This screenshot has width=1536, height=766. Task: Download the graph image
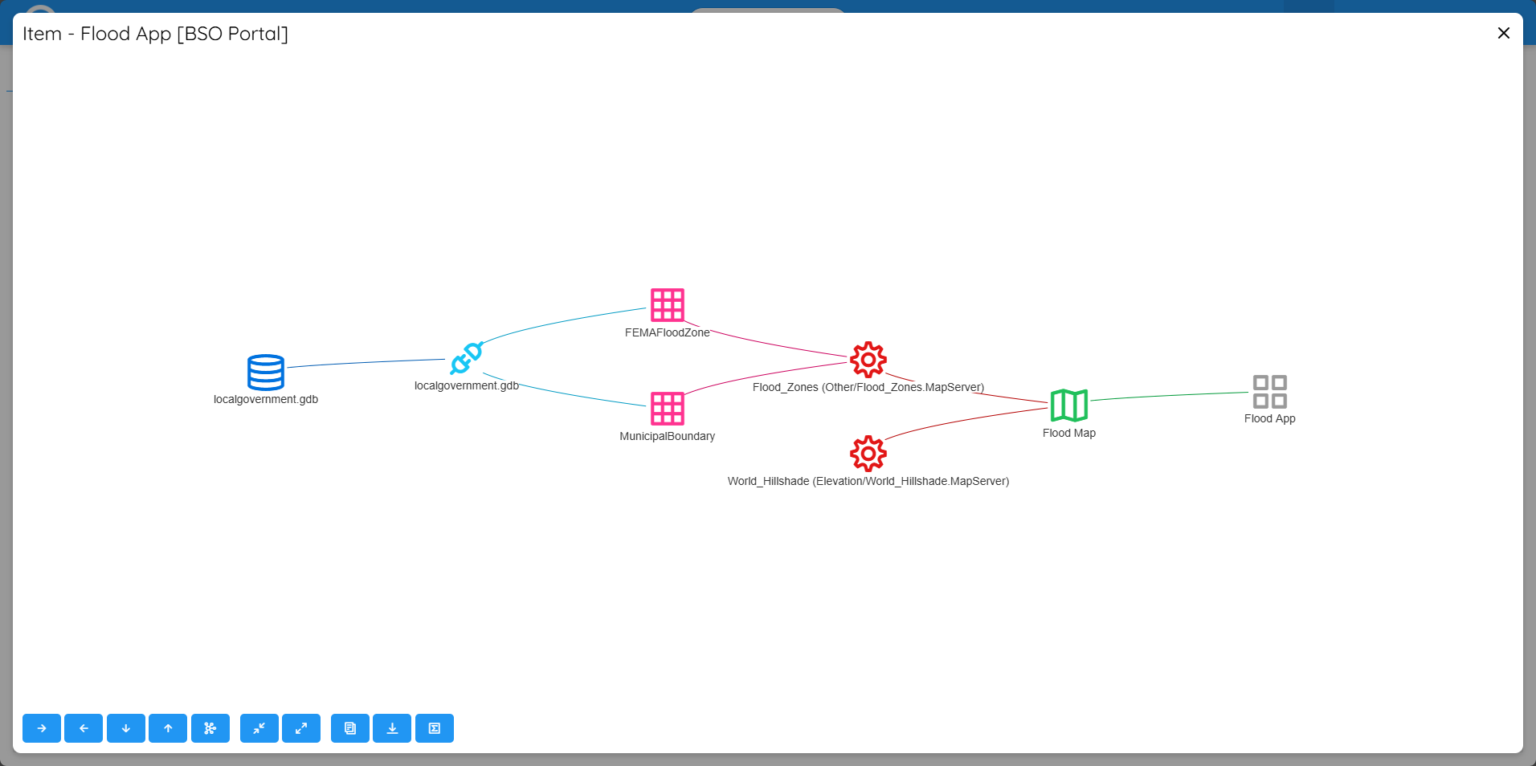click(392, 728)
